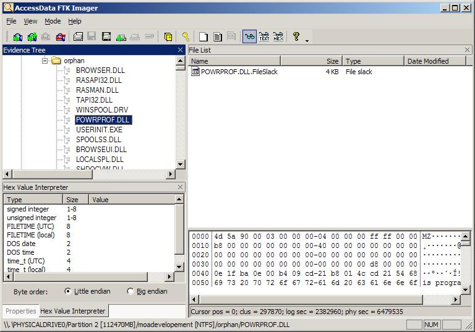Click interpreter Value column header
The height and width of the screenshot is (332, 475).
tap(132, 200)
